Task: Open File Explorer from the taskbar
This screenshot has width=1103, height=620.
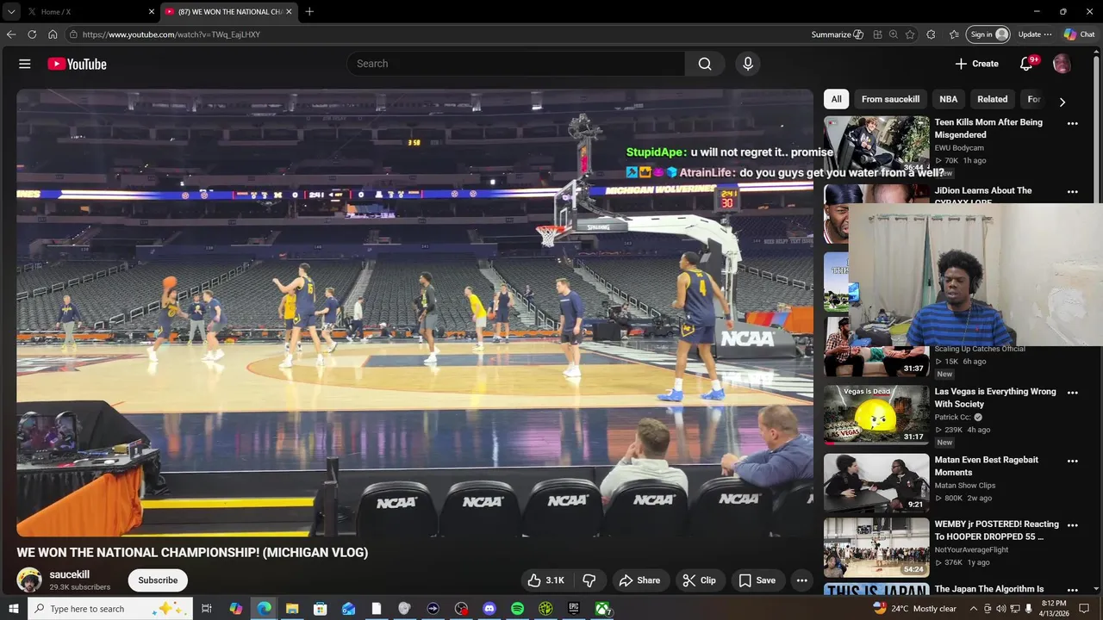Action: point(292,609)
